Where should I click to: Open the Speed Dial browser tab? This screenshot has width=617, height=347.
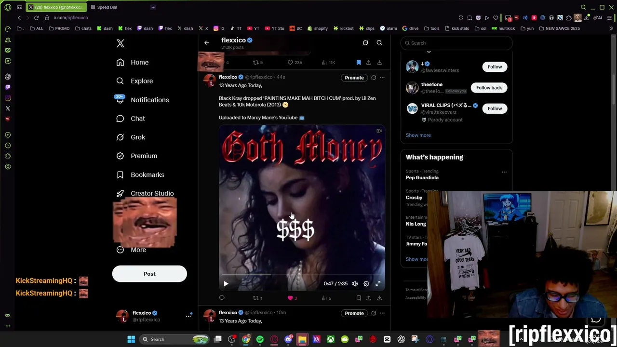point(107,7)
